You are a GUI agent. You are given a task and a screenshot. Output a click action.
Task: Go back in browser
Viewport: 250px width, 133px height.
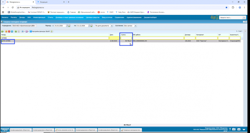pyautogui.click(x=3, y=7)
